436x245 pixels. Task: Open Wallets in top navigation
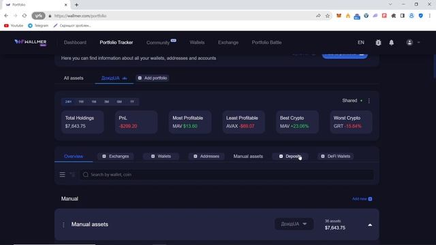pos(197,42)
